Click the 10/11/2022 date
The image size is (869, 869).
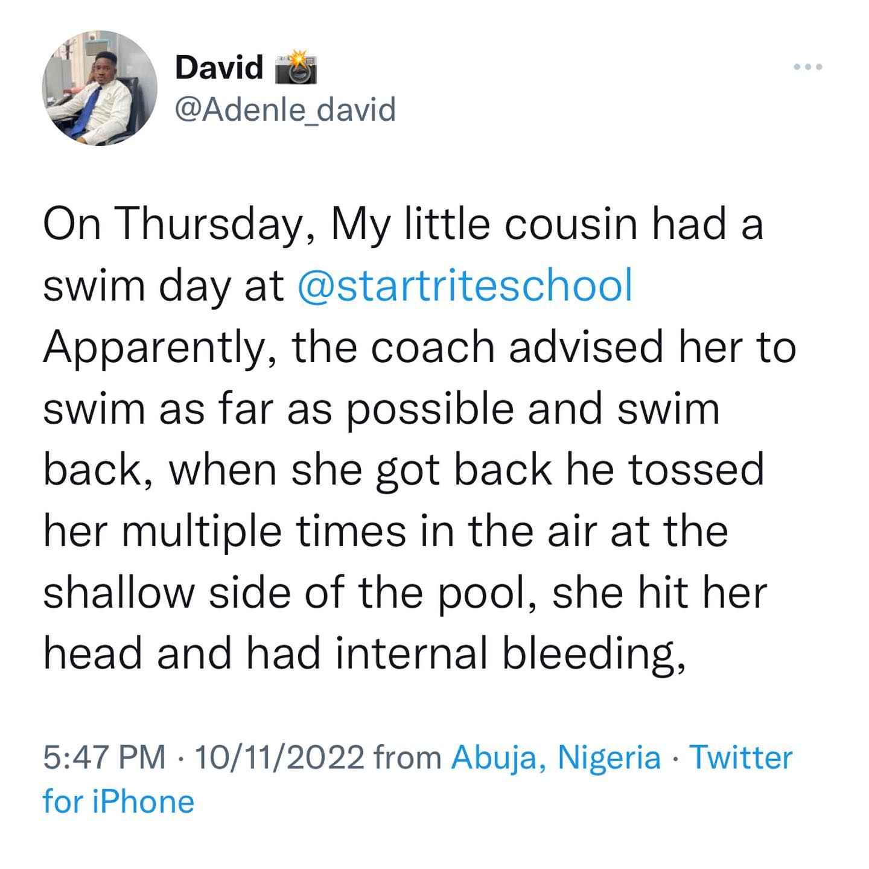[x=279, y=757]
